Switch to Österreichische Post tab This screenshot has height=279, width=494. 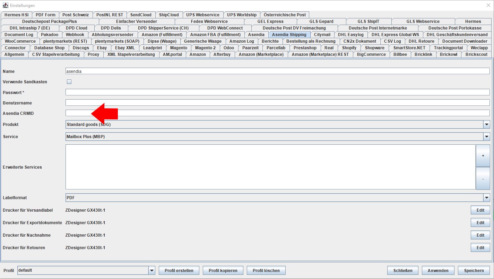(285, 15)
